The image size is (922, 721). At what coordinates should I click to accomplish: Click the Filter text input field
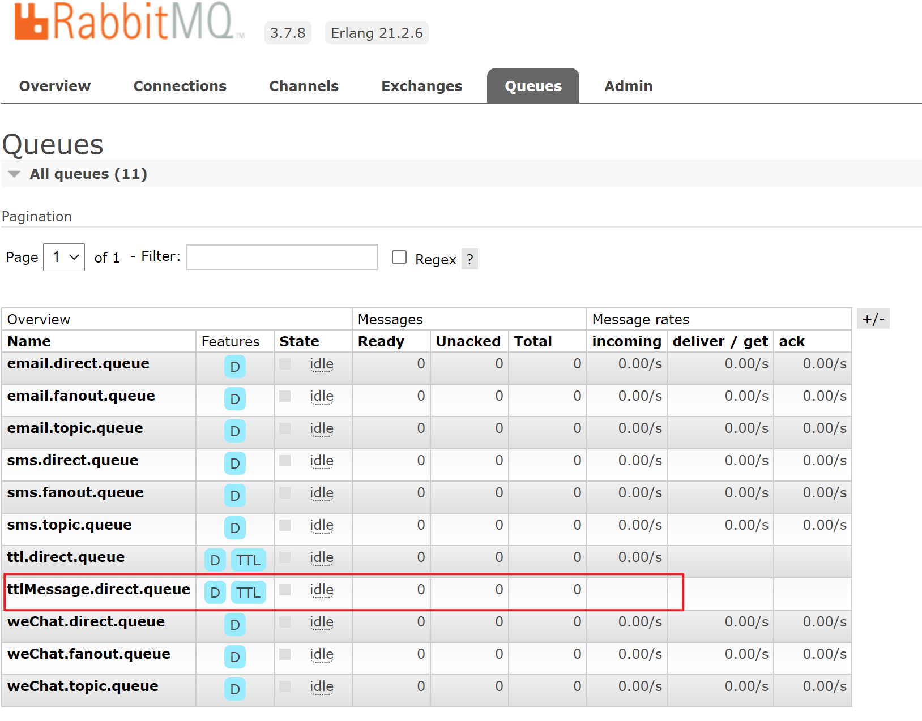pyautogui.click(x=282, y=257)
